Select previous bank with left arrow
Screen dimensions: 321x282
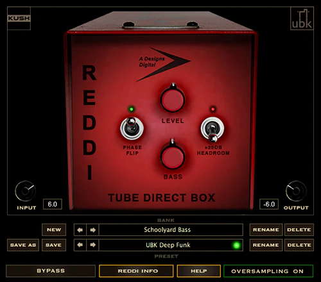point(80,230)
